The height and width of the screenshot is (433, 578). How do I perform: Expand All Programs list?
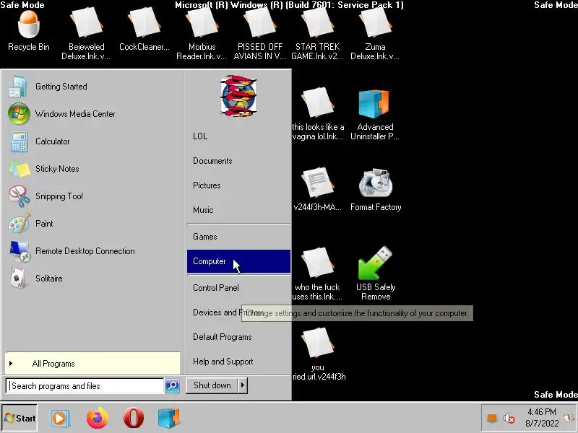pyautogui.click(x=92, y=364)
